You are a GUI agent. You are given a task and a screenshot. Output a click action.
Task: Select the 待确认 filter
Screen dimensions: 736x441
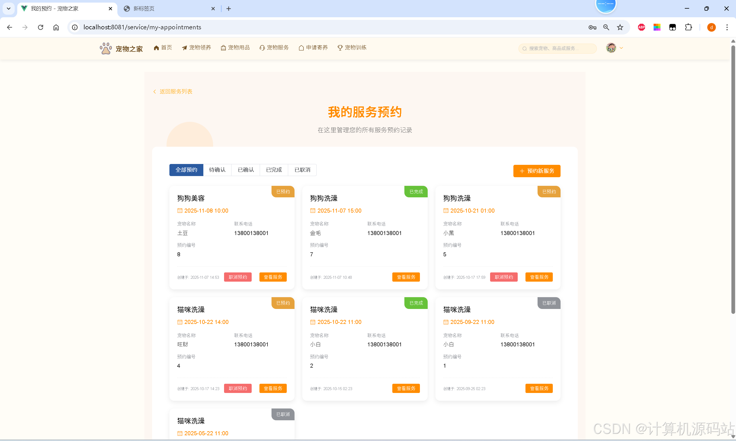[x=217, y=170]
